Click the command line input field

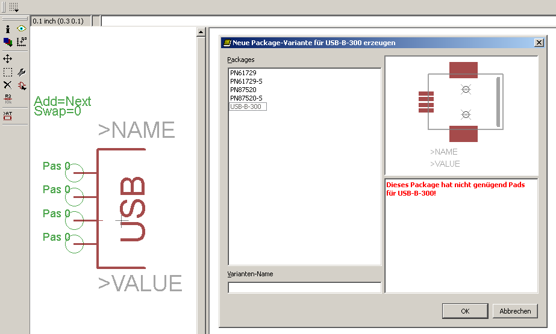click(328, 21)
